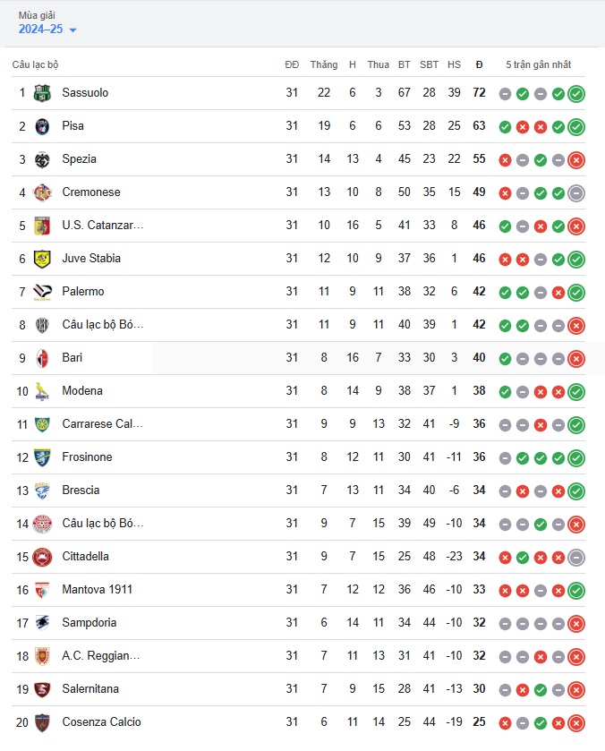605x751 pixels.
Task: Open the 2024–25 season dropdown
Action: (47, 30)
